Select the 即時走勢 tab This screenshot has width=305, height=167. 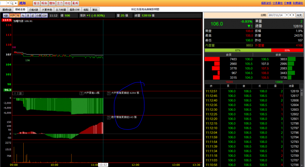point(20,10)
